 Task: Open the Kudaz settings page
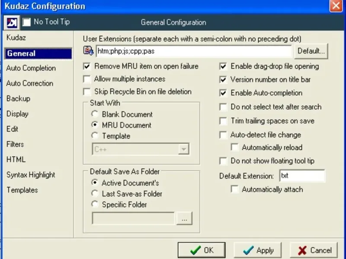(x=16, y=38)
